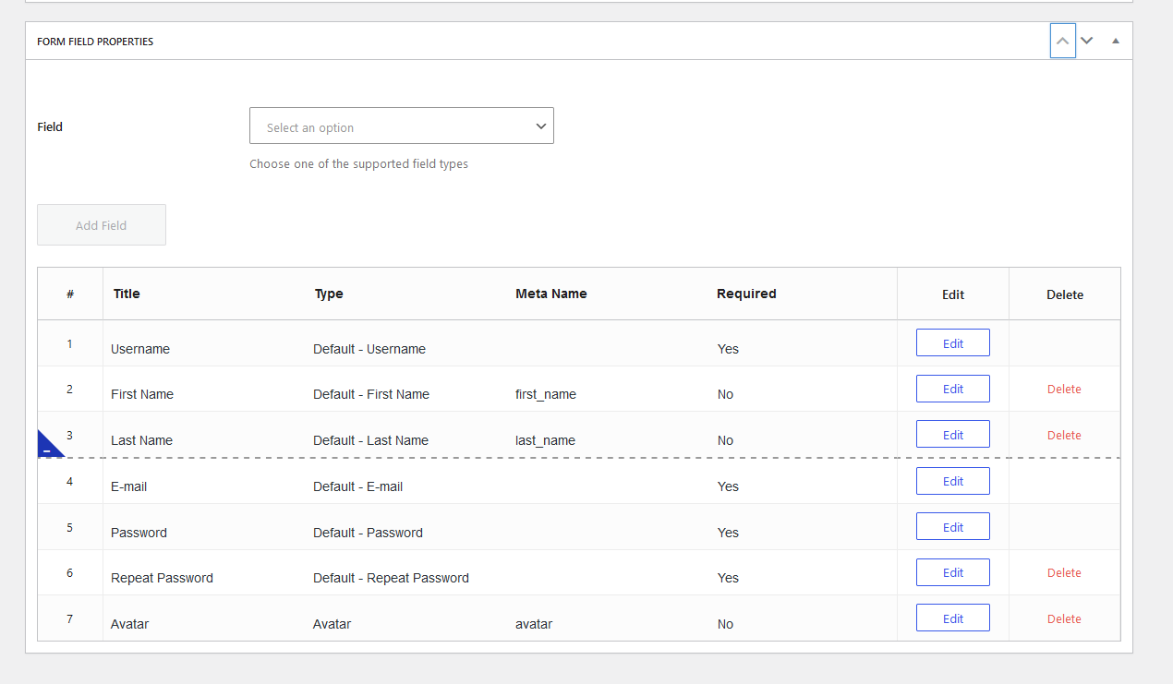The height and width of the screenshot is (684, 1173).
Task: Delete the Last Name field
Action: 1064,436
